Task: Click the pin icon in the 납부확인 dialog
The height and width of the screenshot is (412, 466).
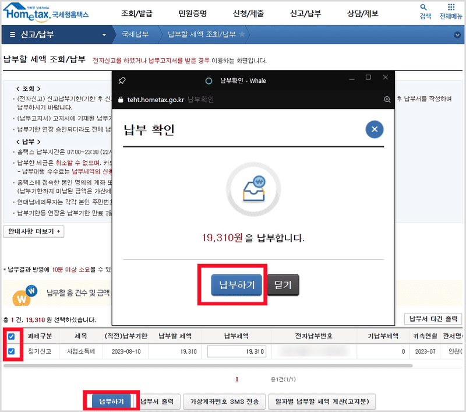Action: (x=121, y=80)
